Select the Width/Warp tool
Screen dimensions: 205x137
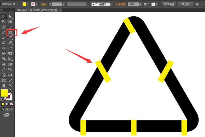tap(4, 54)
